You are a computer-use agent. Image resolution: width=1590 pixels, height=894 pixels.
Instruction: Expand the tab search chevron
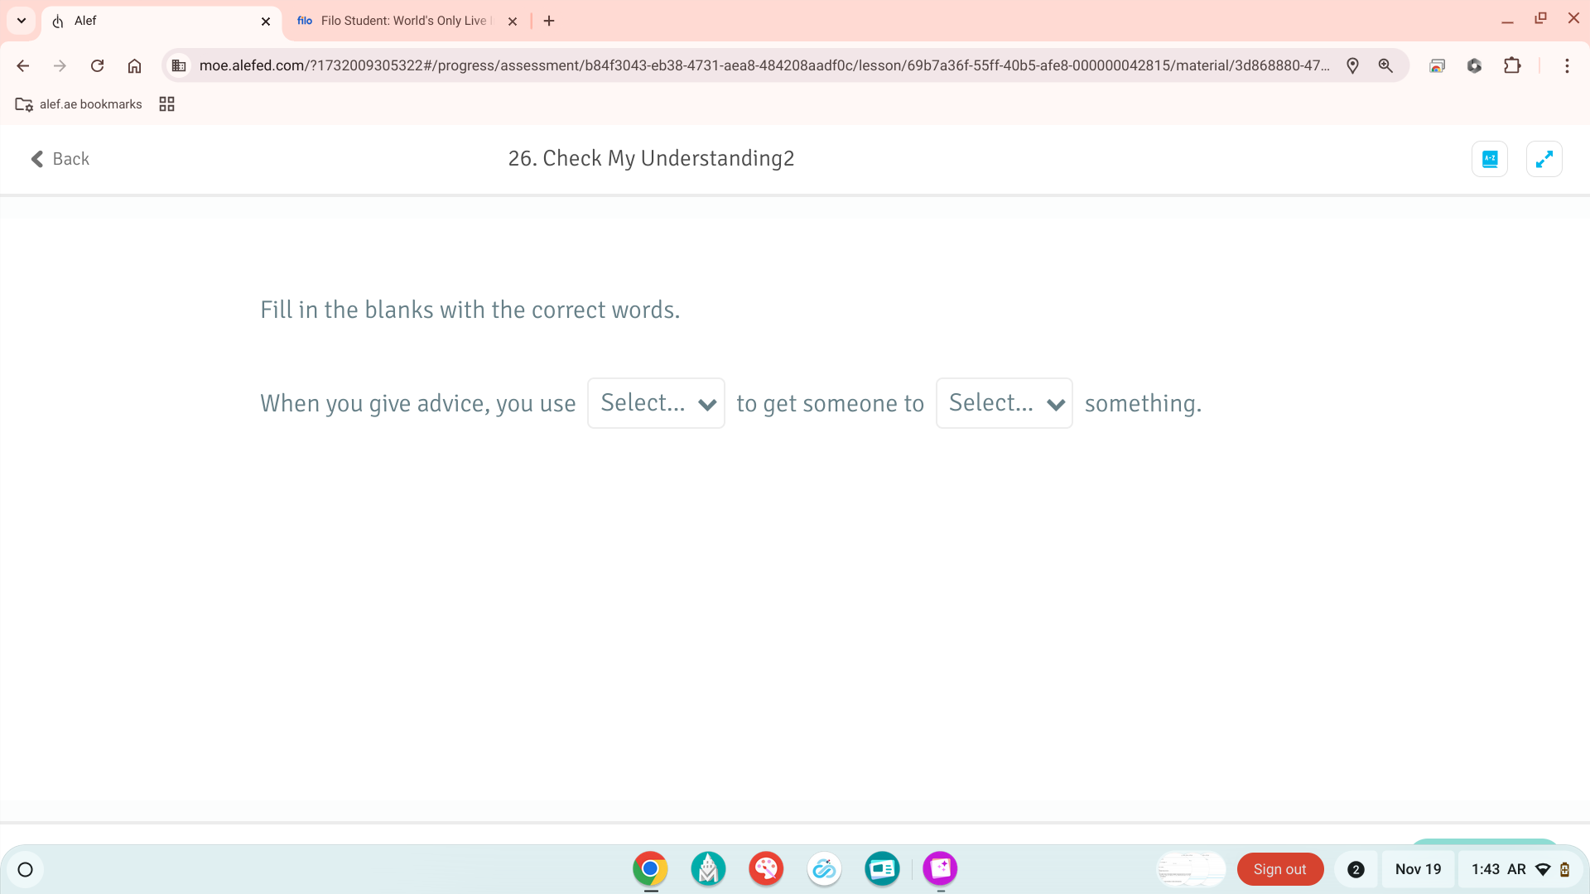[22, 21]
